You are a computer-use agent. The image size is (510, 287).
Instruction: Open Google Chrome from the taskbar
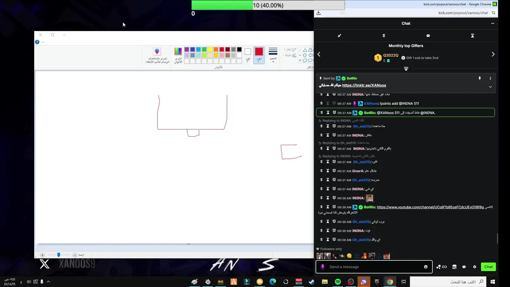click(x=390, y=282)
